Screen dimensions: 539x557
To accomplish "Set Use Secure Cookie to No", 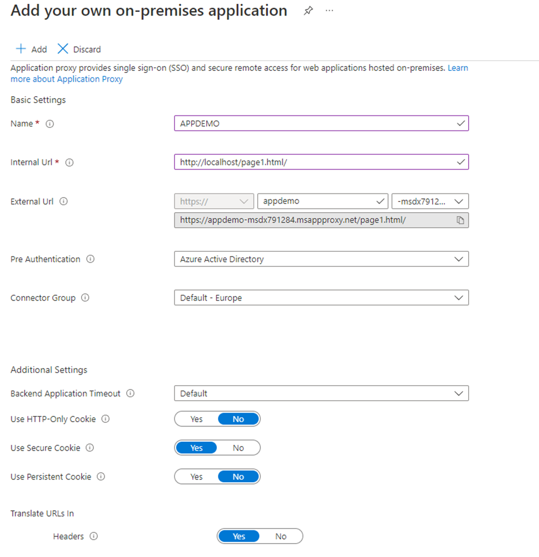I will [238, 447].
